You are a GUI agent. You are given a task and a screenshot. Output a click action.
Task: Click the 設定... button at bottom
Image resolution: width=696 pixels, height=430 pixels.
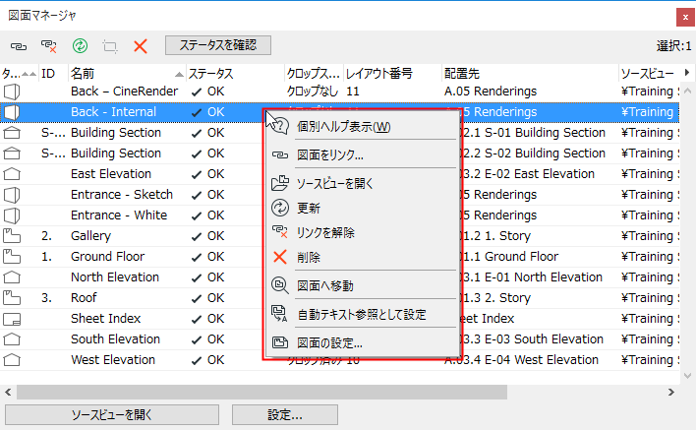tap(285, 415)
